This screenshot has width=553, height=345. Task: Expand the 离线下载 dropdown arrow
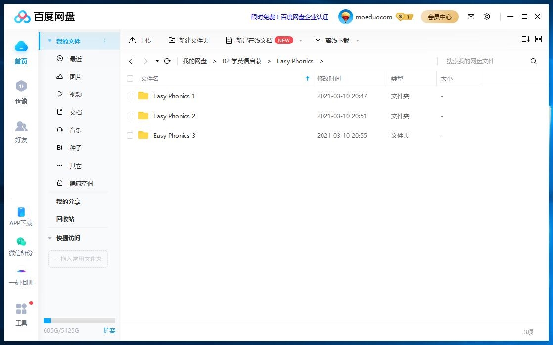click(358, 41)
